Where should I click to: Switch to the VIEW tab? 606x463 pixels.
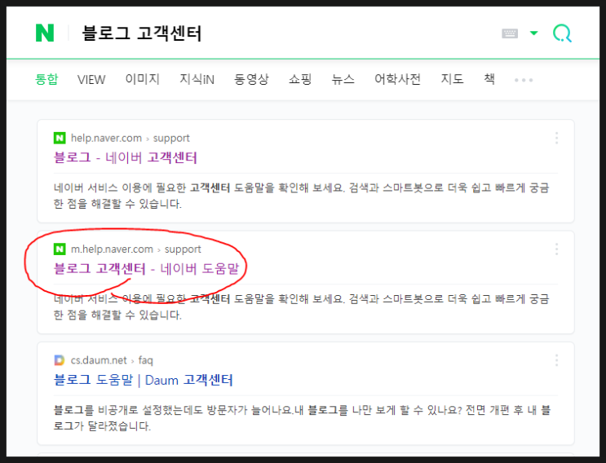[91, 80]
